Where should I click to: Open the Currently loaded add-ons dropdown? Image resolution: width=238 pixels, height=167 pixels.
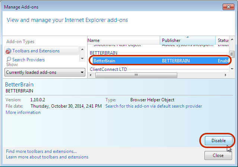(x=45, y=72)
